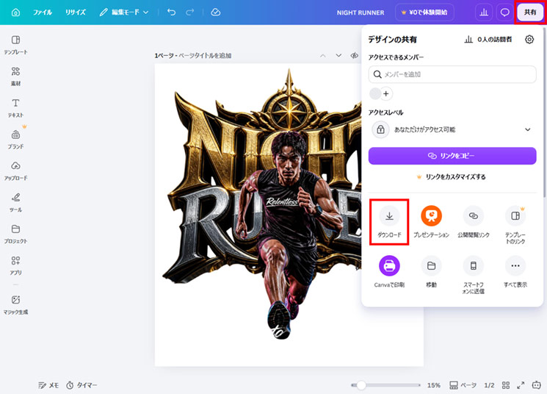The image size is (547, 394).
Task: Open Canva assistant icon bottom-right
Action: click(x=536, y=385)
